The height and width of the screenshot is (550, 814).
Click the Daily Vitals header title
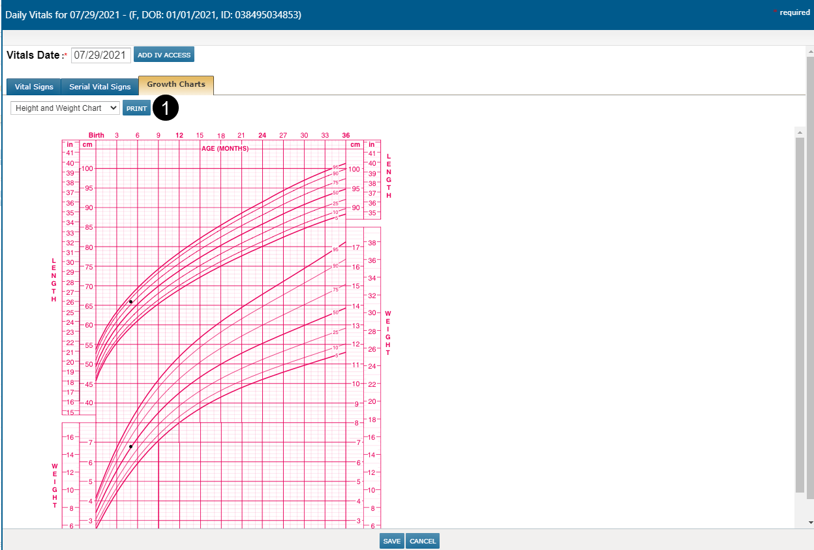tap(153, 14)
